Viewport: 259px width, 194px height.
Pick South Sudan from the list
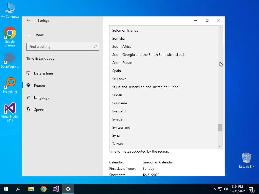click(164, 63)
